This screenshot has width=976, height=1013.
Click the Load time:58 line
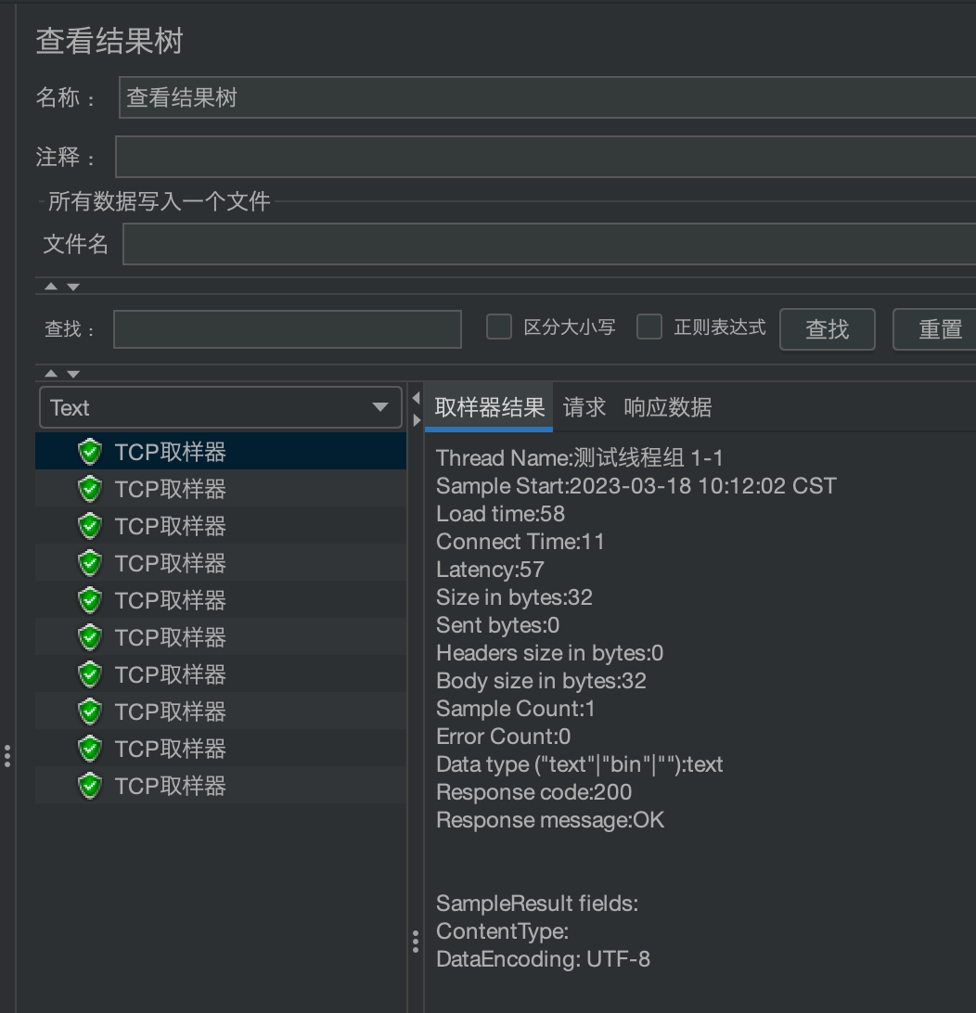click(x=501, y=514)
